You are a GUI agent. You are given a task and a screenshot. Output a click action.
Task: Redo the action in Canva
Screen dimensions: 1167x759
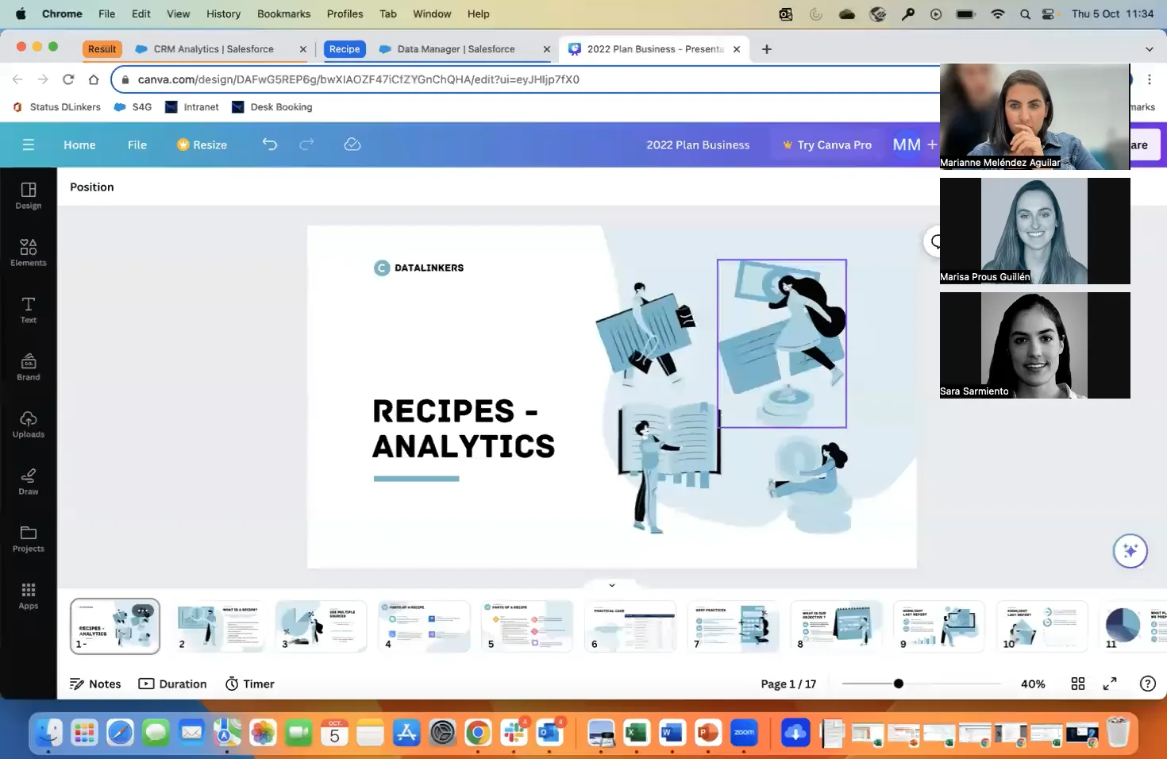(306, 144)
